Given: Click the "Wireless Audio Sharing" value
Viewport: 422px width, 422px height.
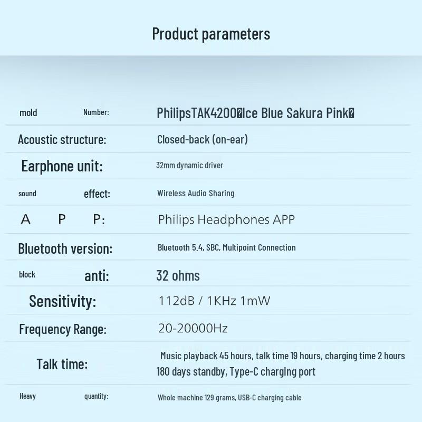Looking at the screenshot, I should [196, 193].
